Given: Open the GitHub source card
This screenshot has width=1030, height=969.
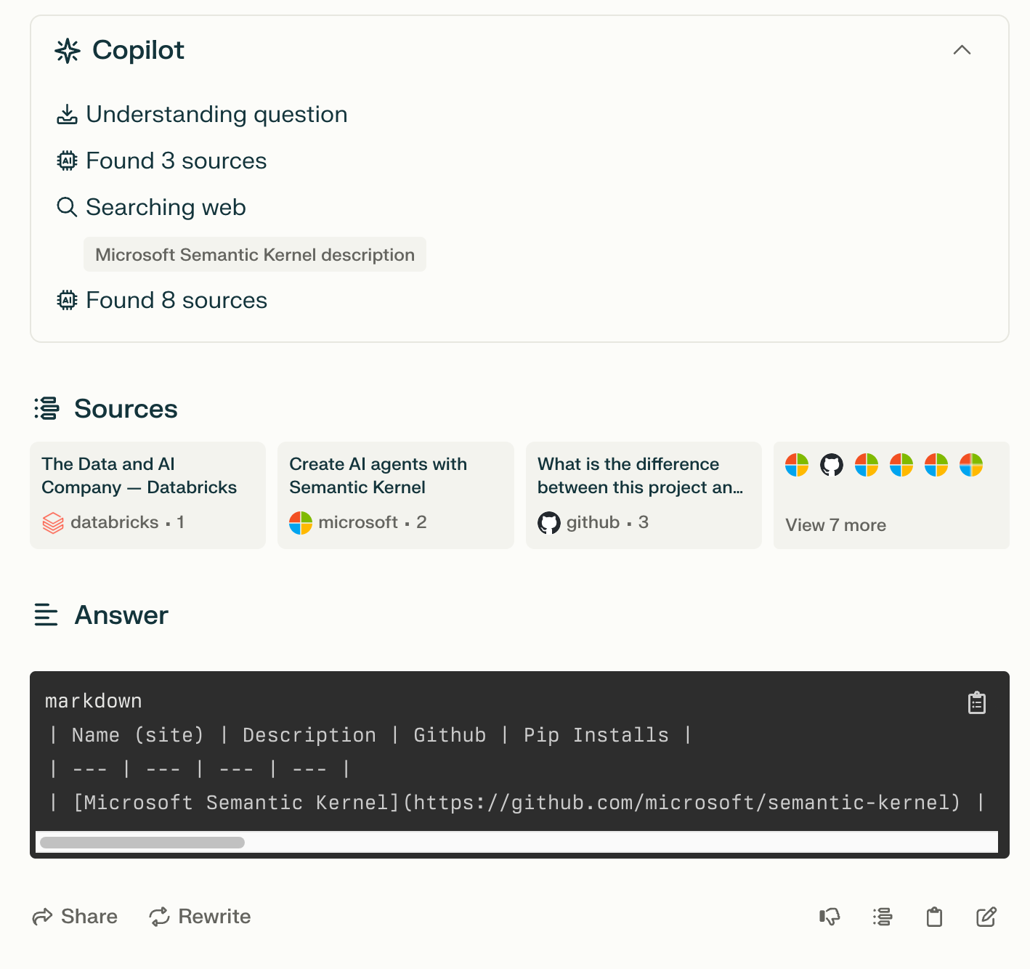Looking at the screenshot, I should coord(643,495).
